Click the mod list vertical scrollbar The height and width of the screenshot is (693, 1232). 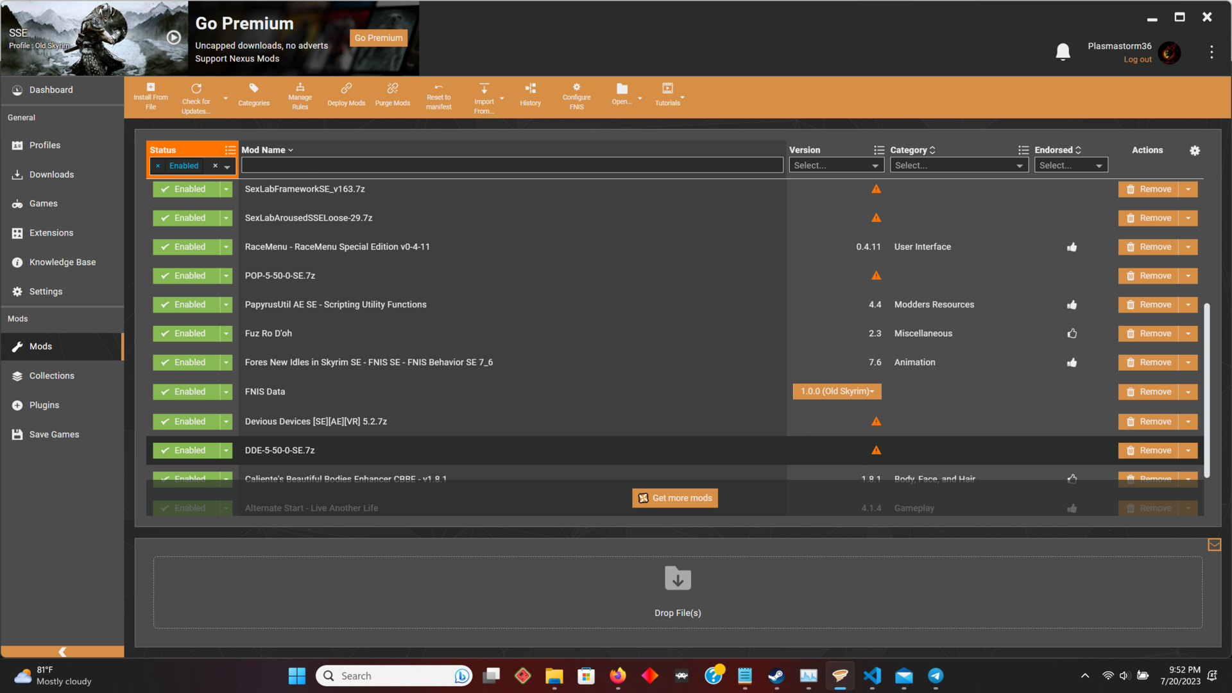click(x=1206, y=390)
